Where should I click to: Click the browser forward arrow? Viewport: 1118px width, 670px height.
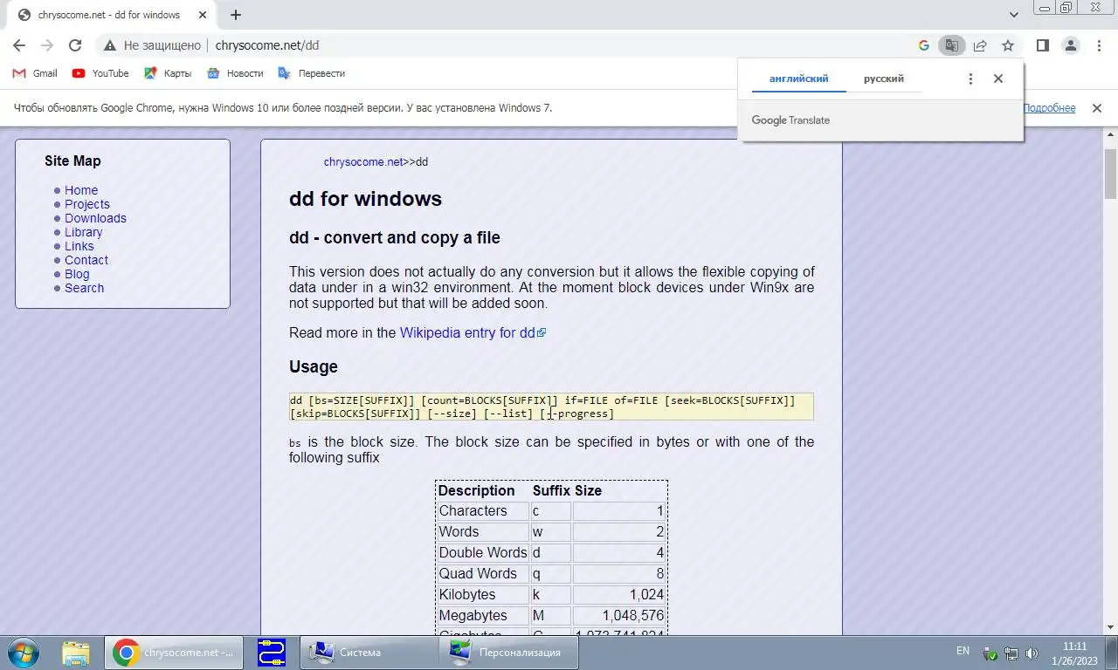tap(47, 45)
